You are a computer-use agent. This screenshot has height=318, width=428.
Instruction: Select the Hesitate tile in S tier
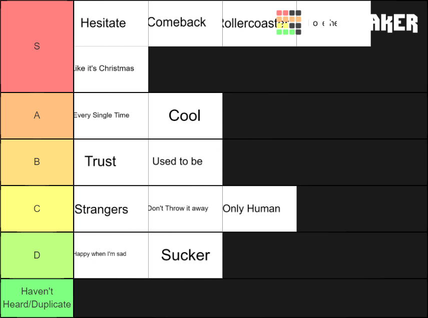pos(111,23)
